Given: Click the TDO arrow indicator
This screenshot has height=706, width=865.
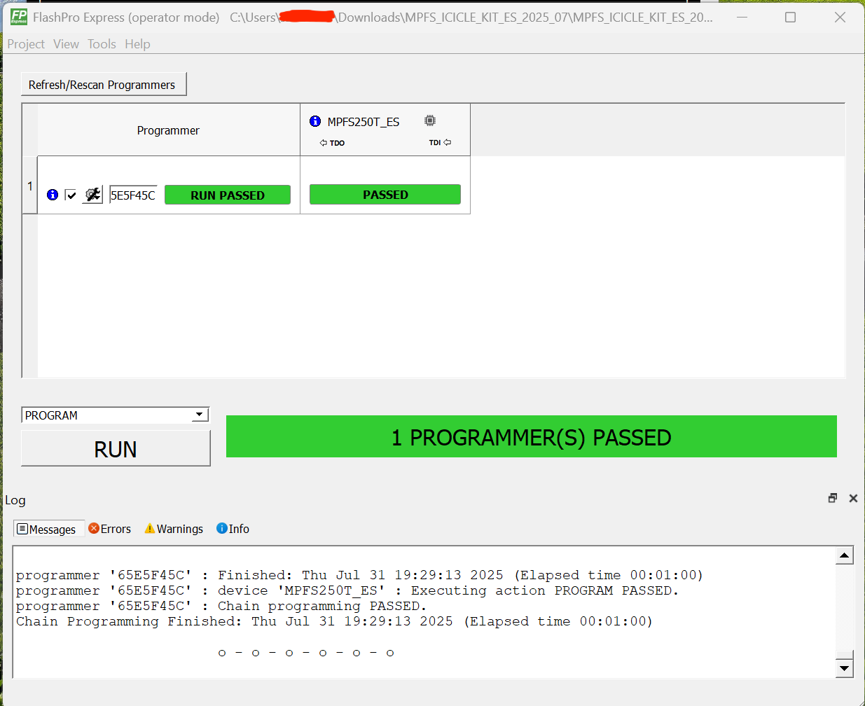Looking at the screenshot, I should coord(332,143).
